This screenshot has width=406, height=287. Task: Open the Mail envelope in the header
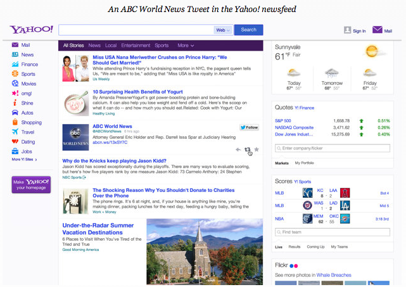377,30
